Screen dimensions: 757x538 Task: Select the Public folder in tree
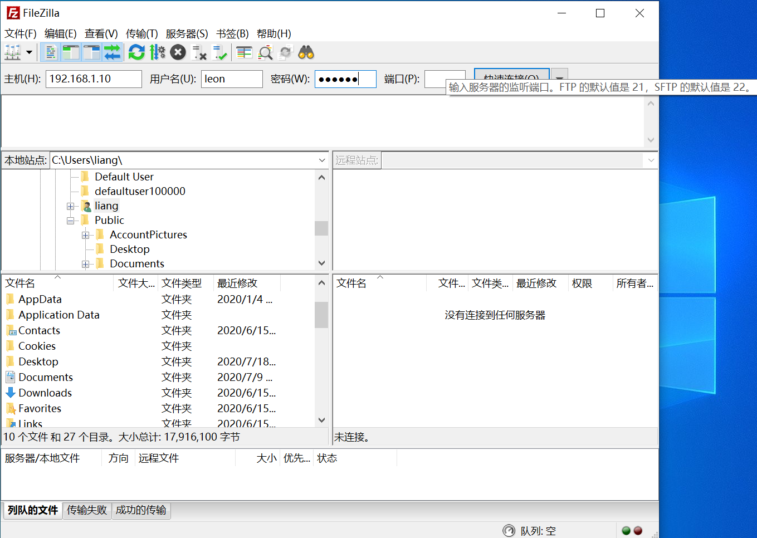pyautogui.click(x=109, y=220)
